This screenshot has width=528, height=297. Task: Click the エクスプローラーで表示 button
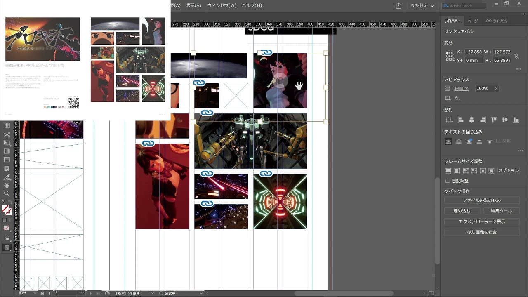pos(482,222)
